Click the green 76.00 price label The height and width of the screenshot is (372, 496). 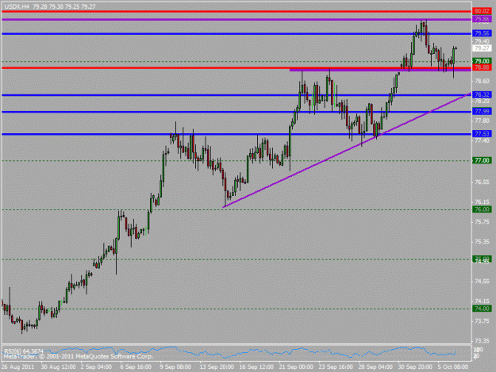pyautogui.click(x=482, y=209)
